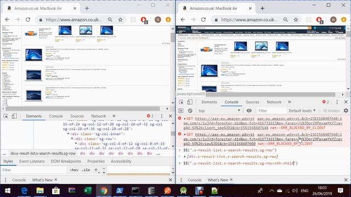Switch to Elements tab in left DevTools
Image resolution: width=351 pixels, height=197 pixels.
(x=34, y=116)
